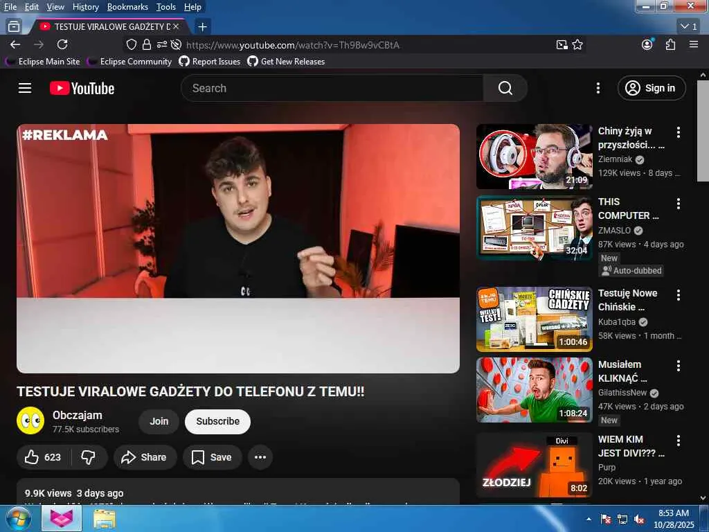Screen dimensions: 709x532
Task: Click the Kuba1qba channel name
Action: [x=617, y=322]
